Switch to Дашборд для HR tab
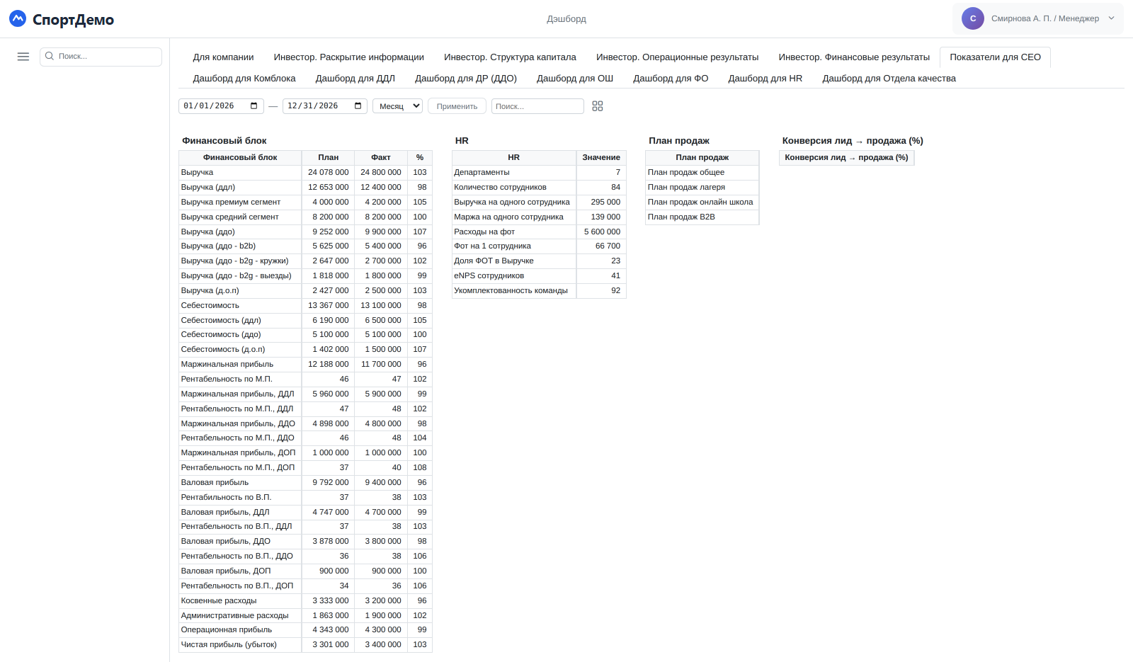The width and height of the screenshot is (1133, 662). [765, 79]
